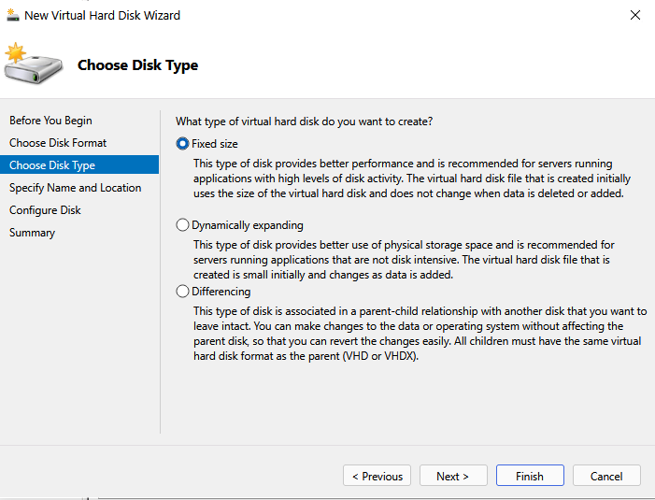The height and width of the screenshot is (500, 655).
Task: Click the disk type question text
Action: click(304, 121)
